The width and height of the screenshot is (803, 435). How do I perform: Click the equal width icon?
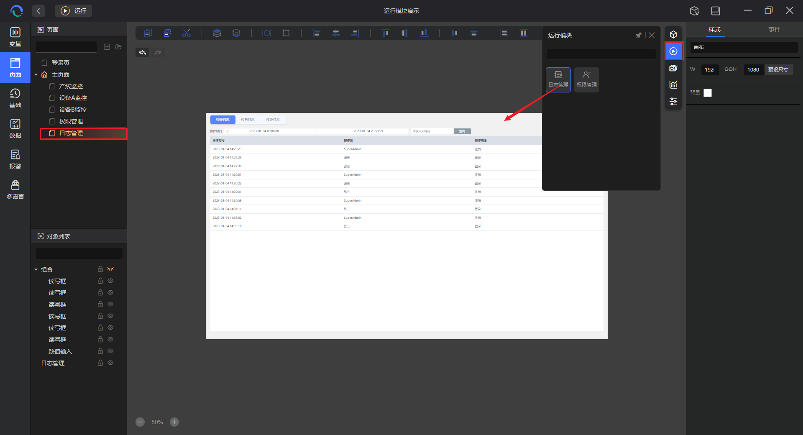tap(504, 33)
